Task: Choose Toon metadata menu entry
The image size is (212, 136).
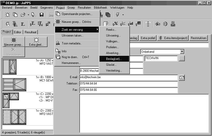Action: (x=77, y=43)
